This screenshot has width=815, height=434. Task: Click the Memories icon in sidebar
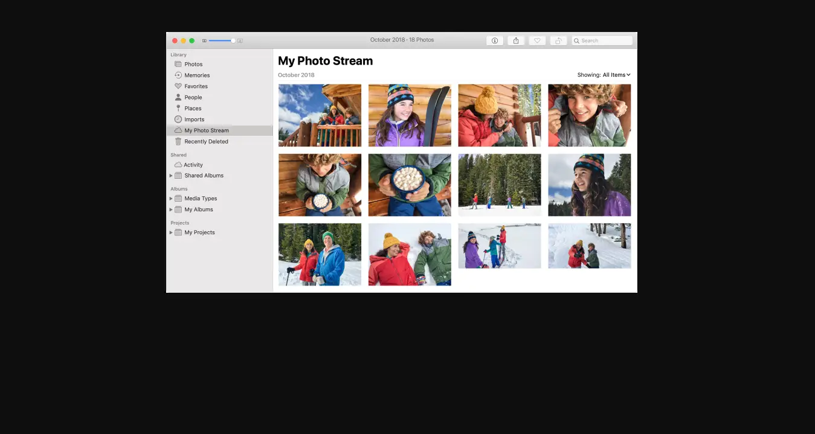[x=178, y=75]
